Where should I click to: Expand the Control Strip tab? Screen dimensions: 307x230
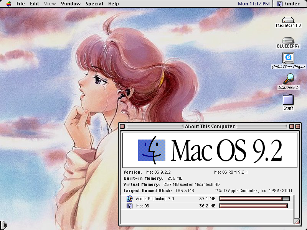pyautogui.click(x=3, y=225)
